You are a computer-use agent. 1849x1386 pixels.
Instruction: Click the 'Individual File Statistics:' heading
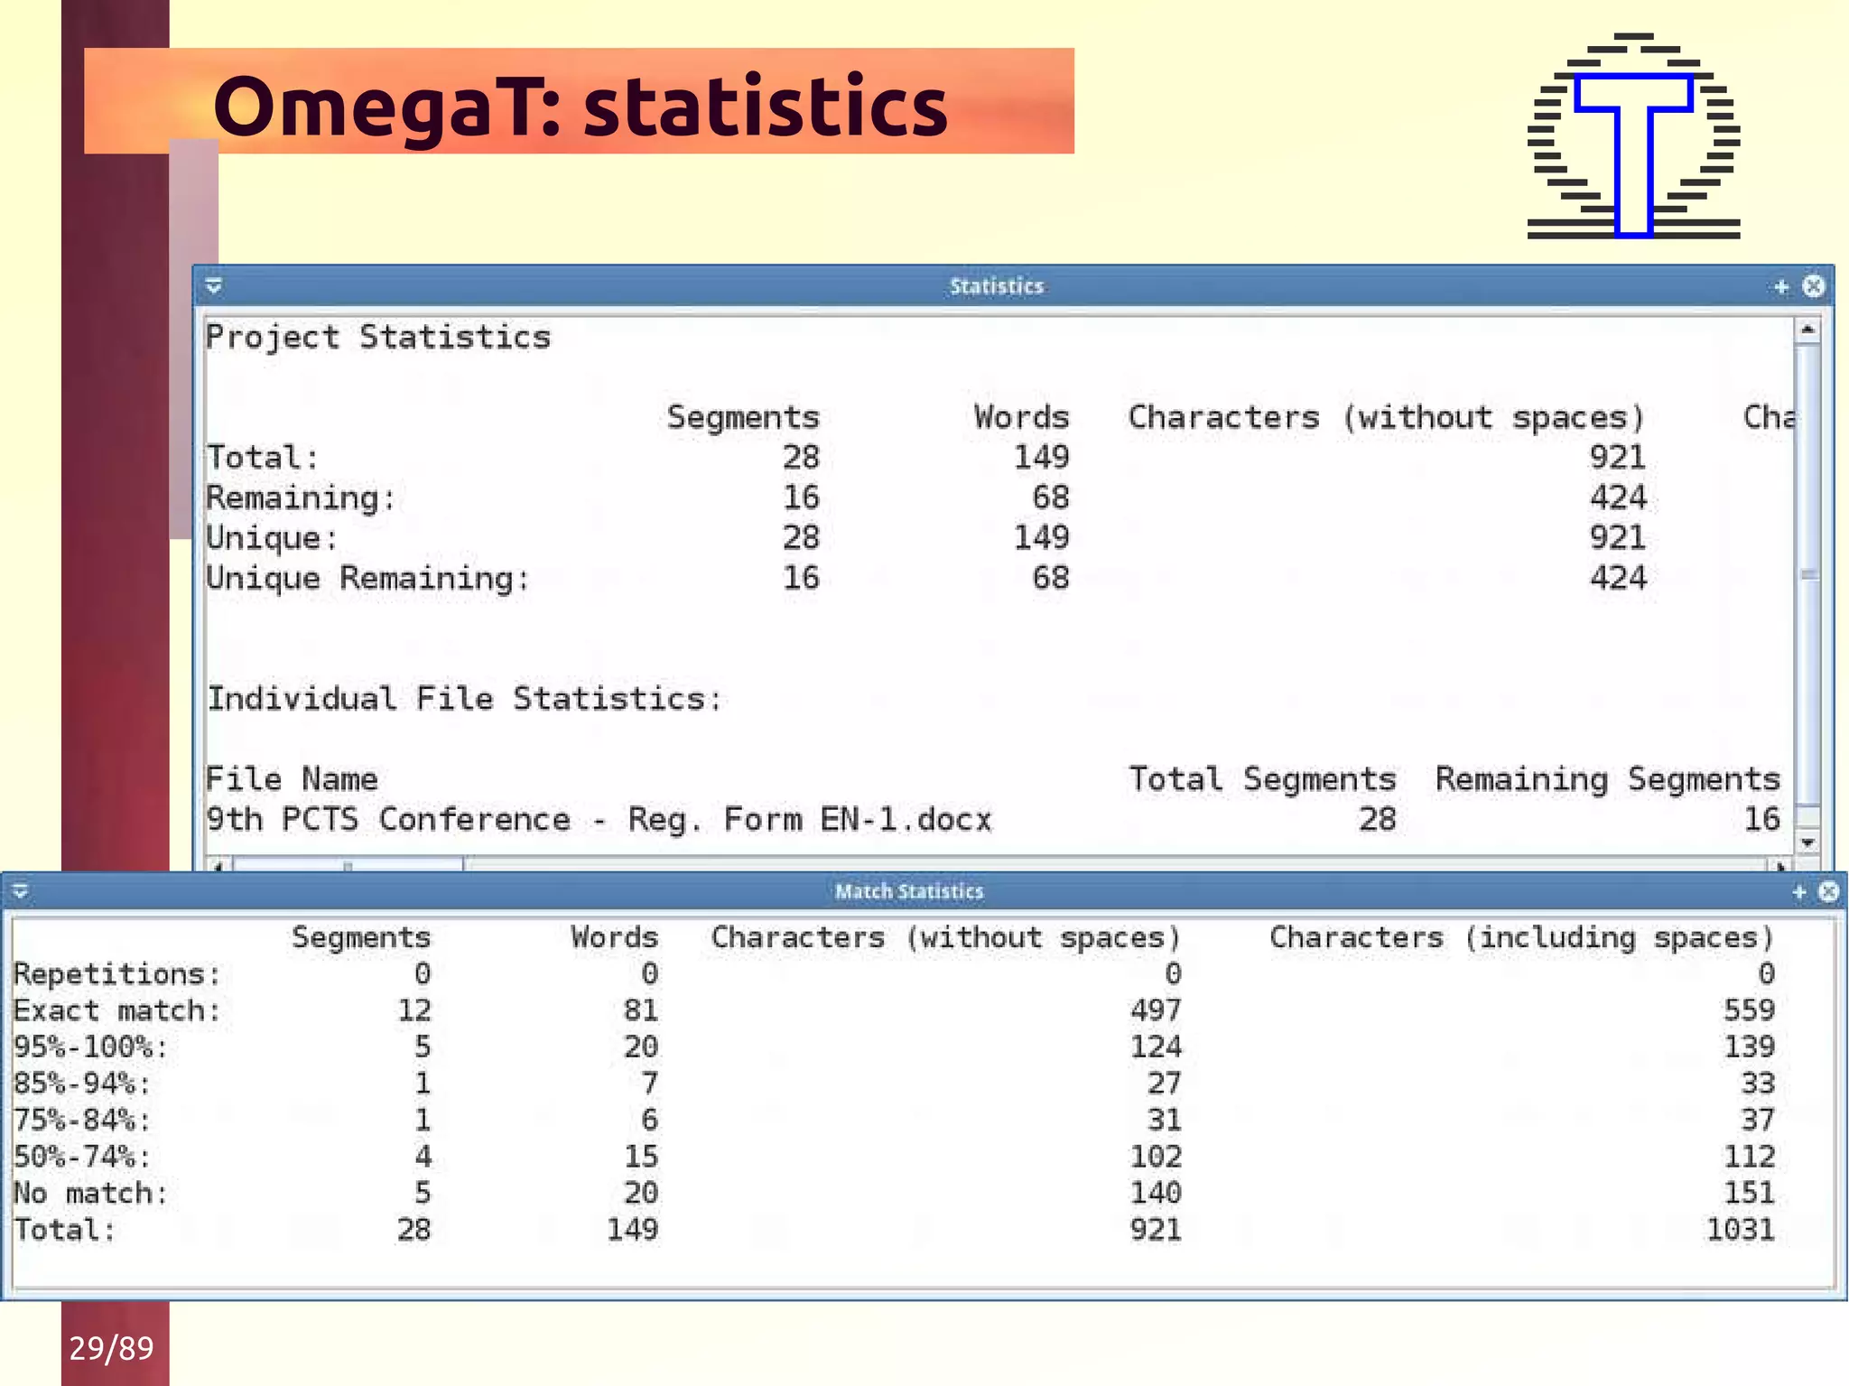[465, 699]
